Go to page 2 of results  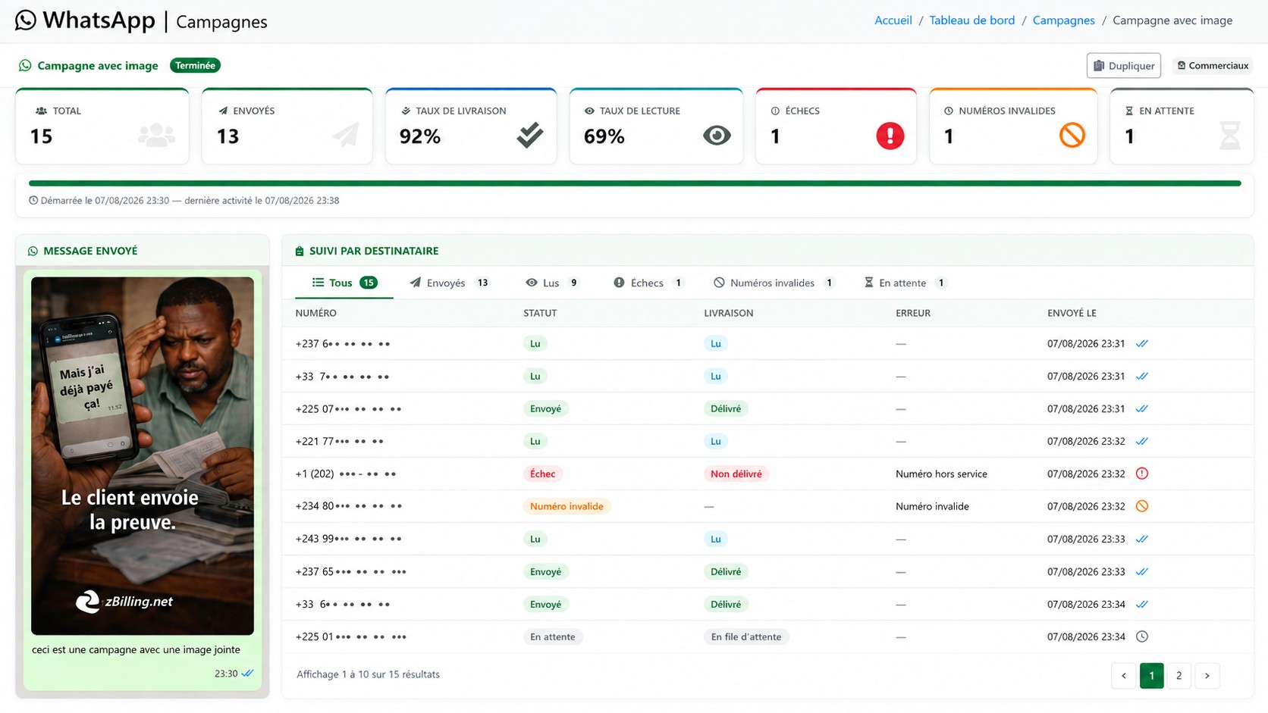[x=1179, y=676]
